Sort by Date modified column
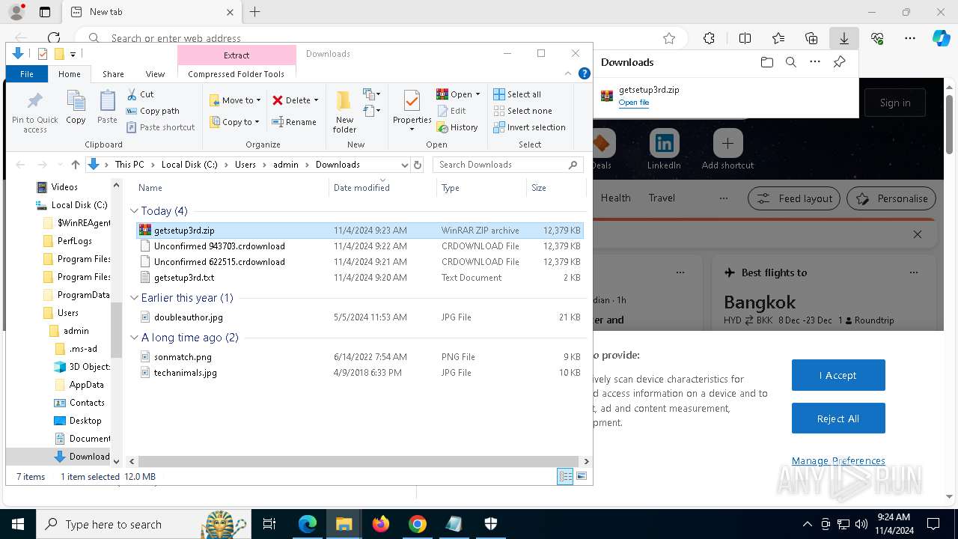This screenshot has height=539, width=958. tap(382, 188)
